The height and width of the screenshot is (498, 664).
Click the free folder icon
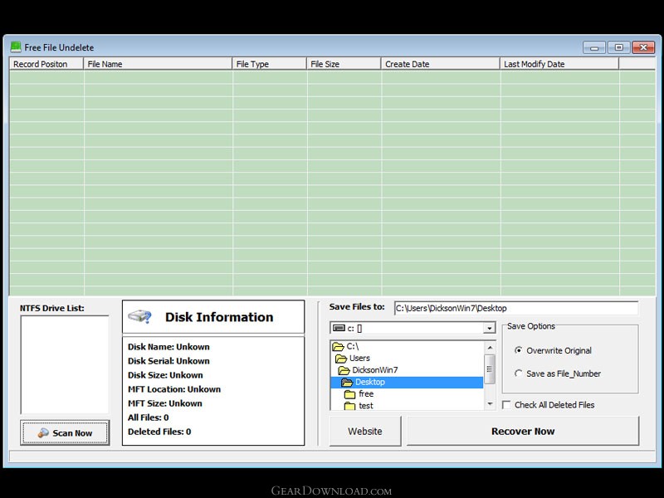click(x=349, y=394)
